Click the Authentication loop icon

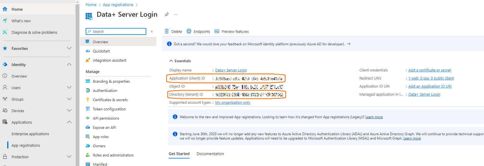click(x=88, y=90)
